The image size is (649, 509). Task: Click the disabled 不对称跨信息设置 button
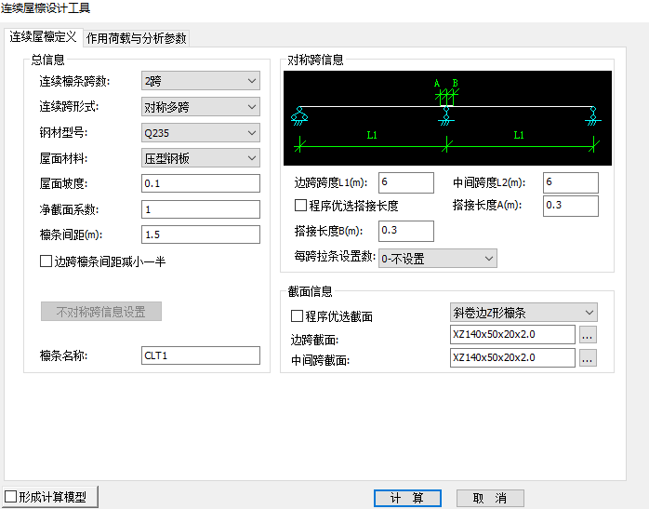pyautogui.click(x=101, y=312)
